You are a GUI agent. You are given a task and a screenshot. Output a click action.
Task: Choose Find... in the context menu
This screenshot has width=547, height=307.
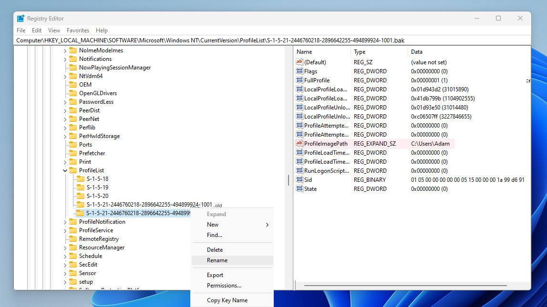click(232, 235)
